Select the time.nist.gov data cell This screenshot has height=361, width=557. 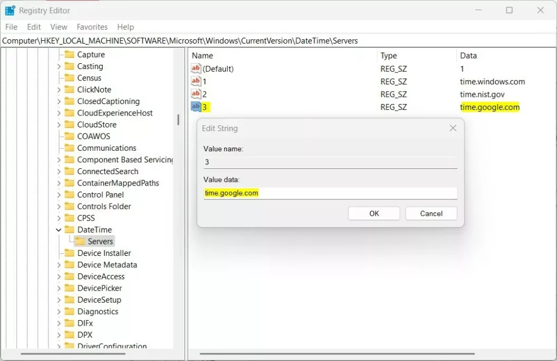(482, 94)
